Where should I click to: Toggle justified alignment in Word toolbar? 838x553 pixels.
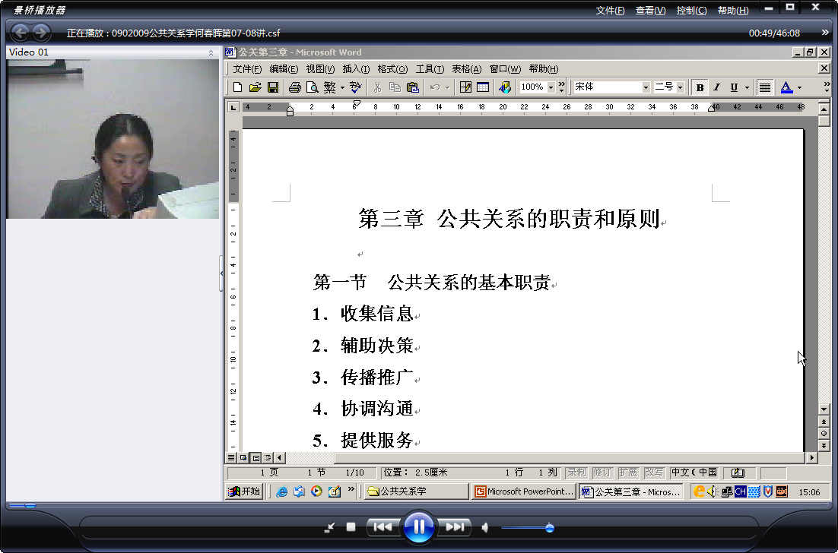pyautogui.click(x=765, y=87)
